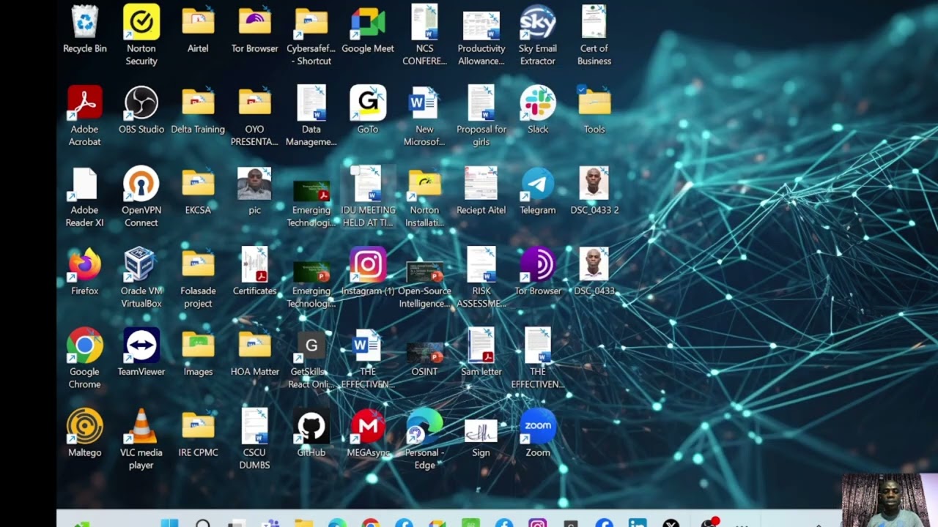
Task: Open the OYO PRESENTA... folder
Action: point(254,102)
